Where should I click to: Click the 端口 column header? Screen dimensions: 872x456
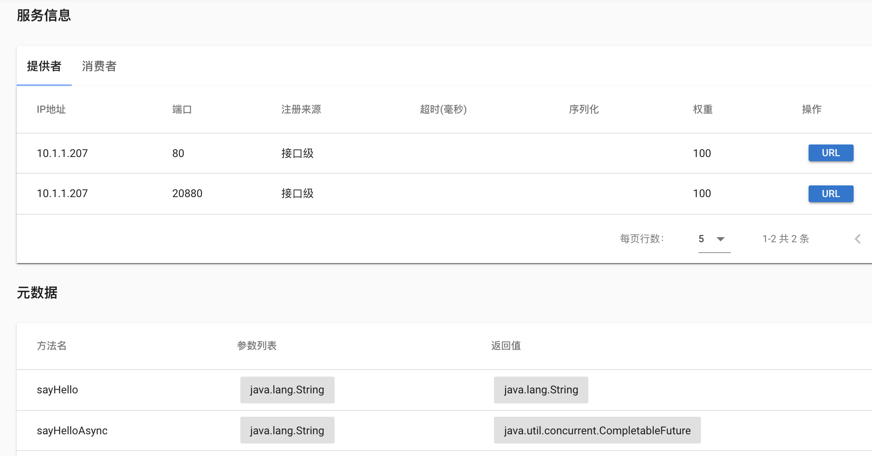182,109
